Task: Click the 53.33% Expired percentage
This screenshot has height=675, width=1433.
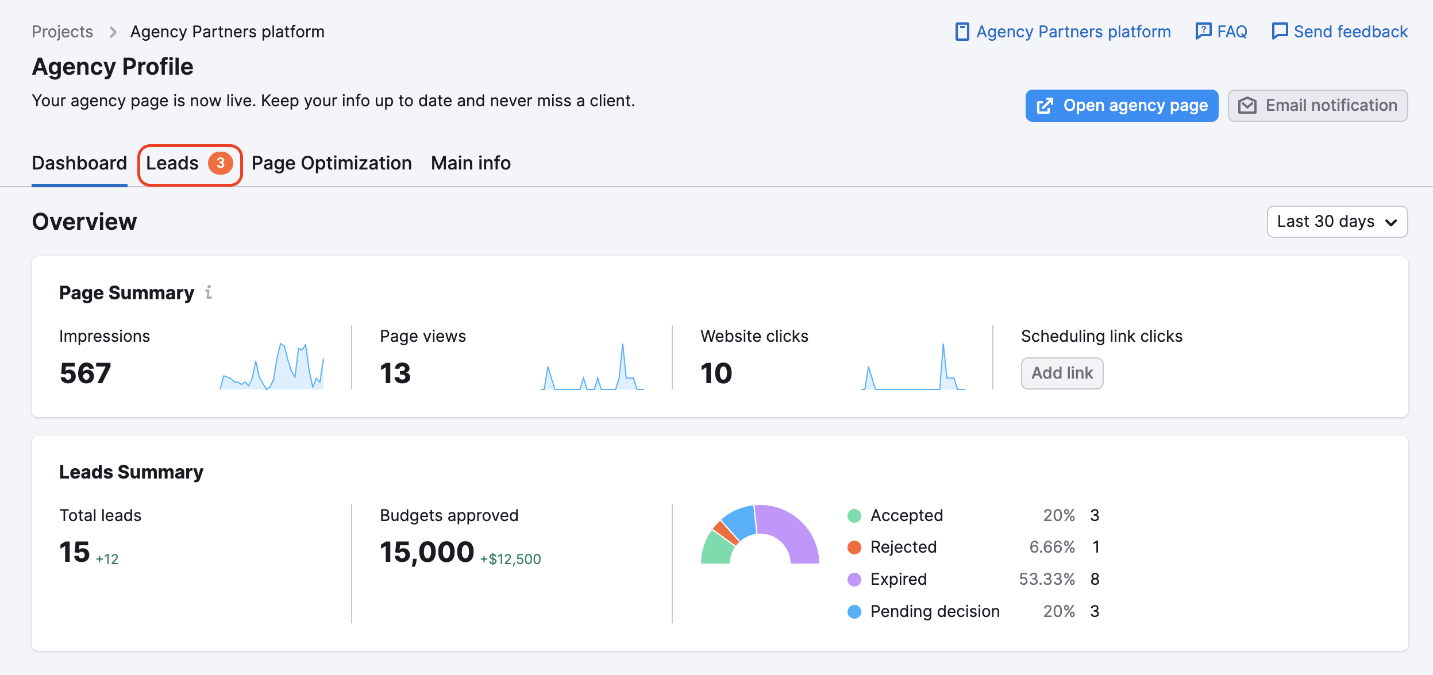Action: [x=1046, y=580]
